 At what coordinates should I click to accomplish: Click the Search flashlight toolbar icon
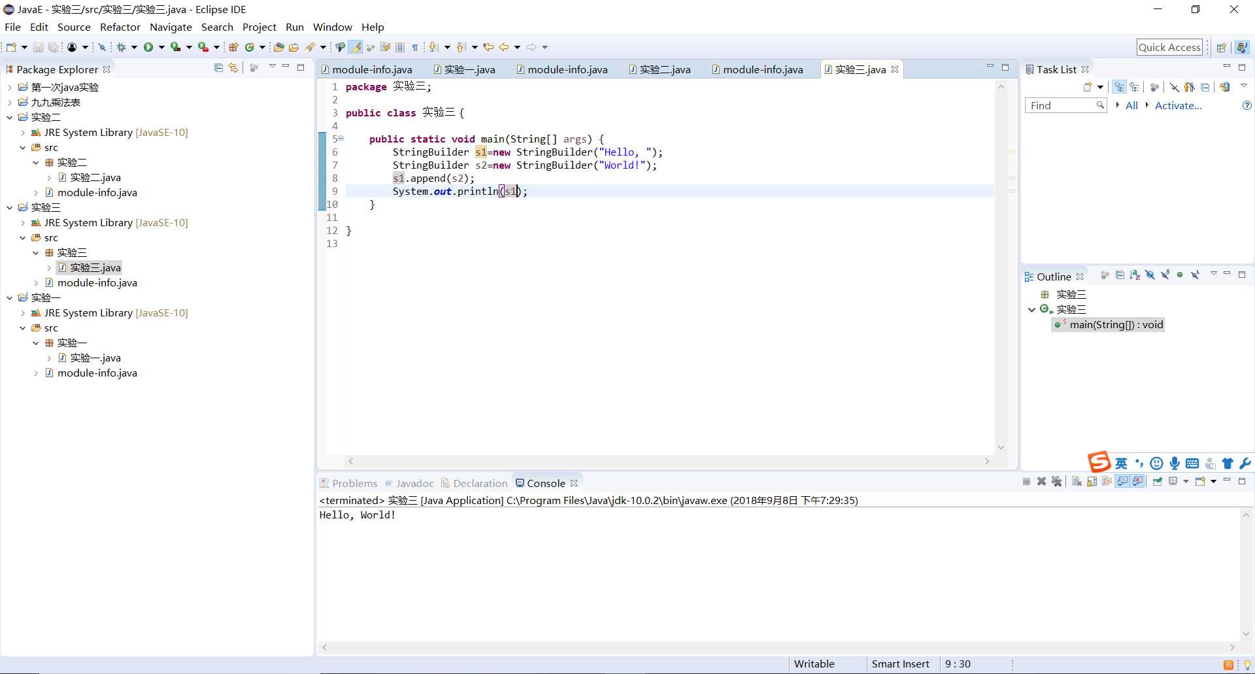coord(310,47)
